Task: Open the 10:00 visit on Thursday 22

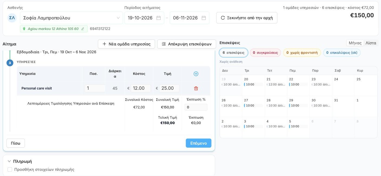Action: (298, 85)
